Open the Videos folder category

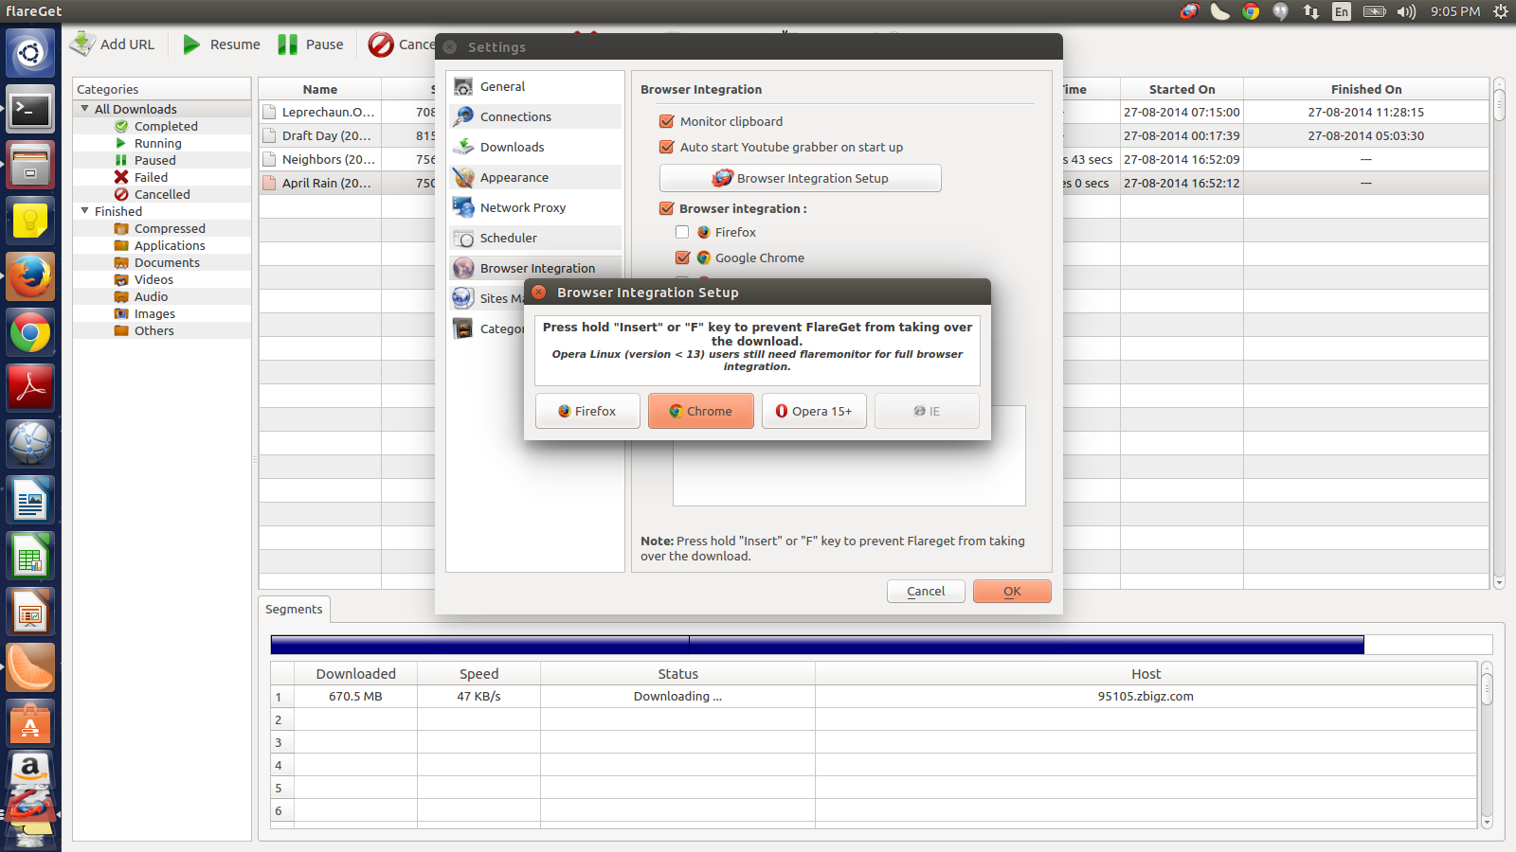153,279
